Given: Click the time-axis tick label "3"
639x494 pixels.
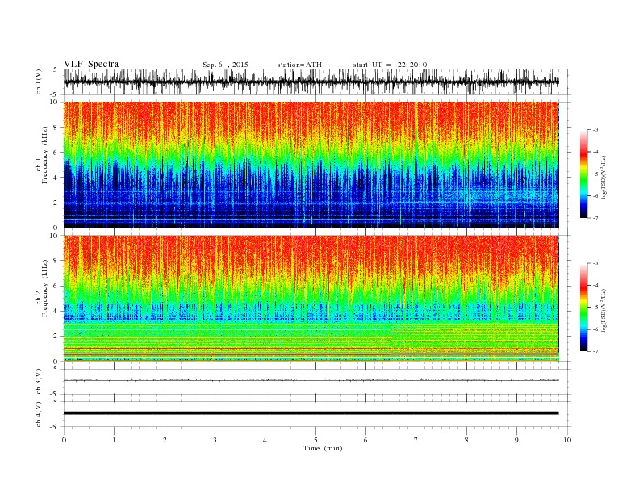Looking at the screenshot, I should [x=215, y=440].
